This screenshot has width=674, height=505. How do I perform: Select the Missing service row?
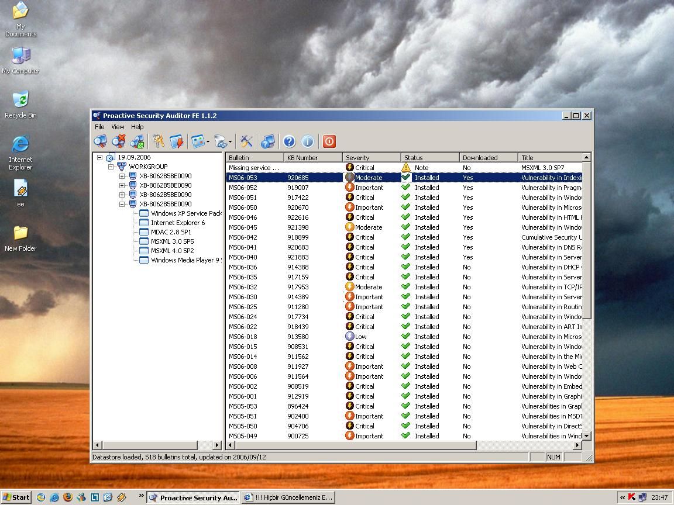pyautogui.click(x=404, y=168)
